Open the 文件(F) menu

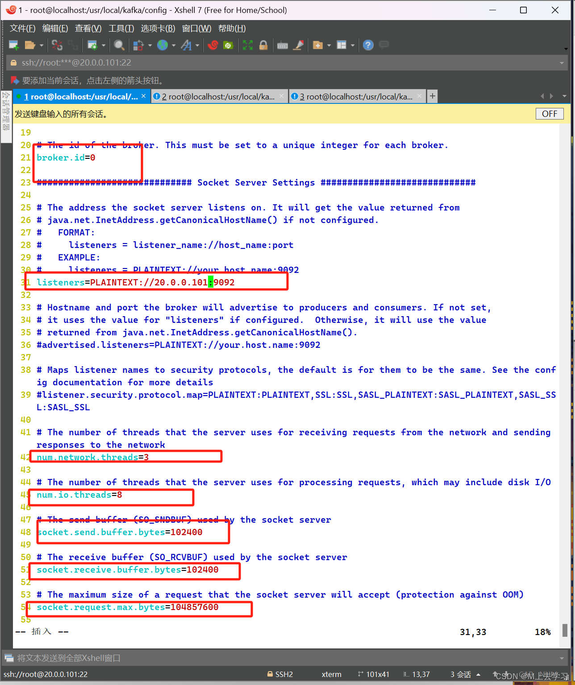tap(23, 29)
